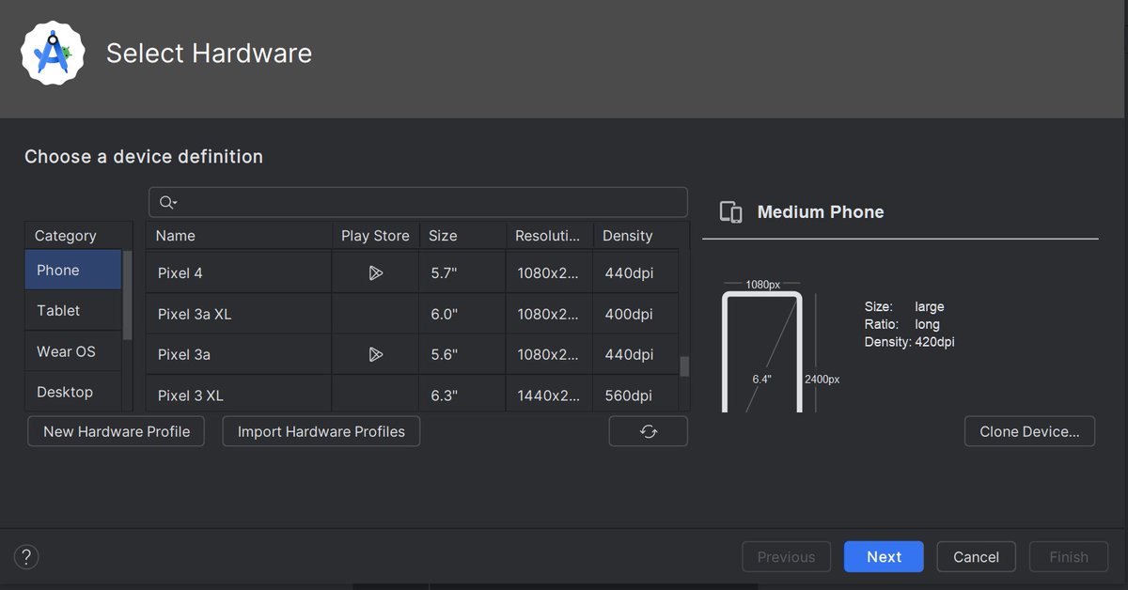Click Import Hardware Profiles button
Viewport: 1128px width, 590px height.
321,431
